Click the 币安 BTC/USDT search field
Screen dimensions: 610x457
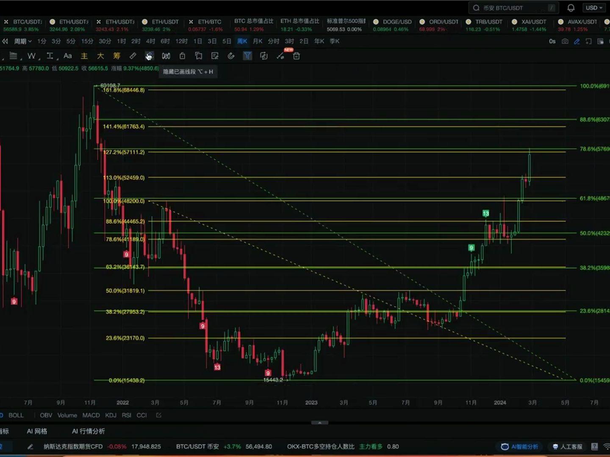513,8
